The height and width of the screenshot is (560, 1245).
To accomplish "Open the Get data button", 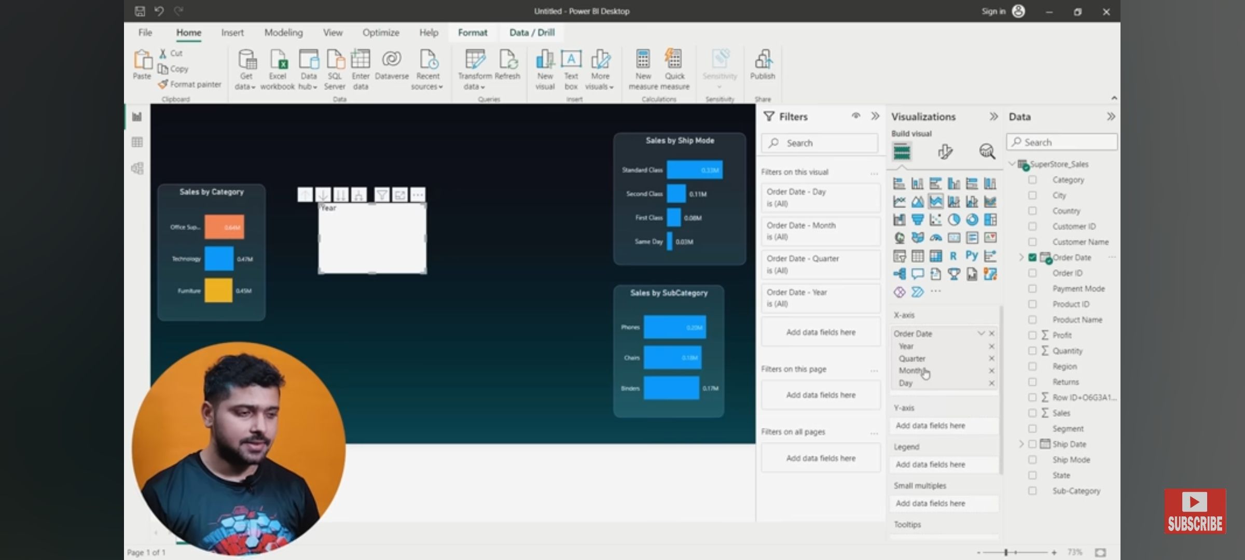I will pyautogui.click(x=245, y=69).
